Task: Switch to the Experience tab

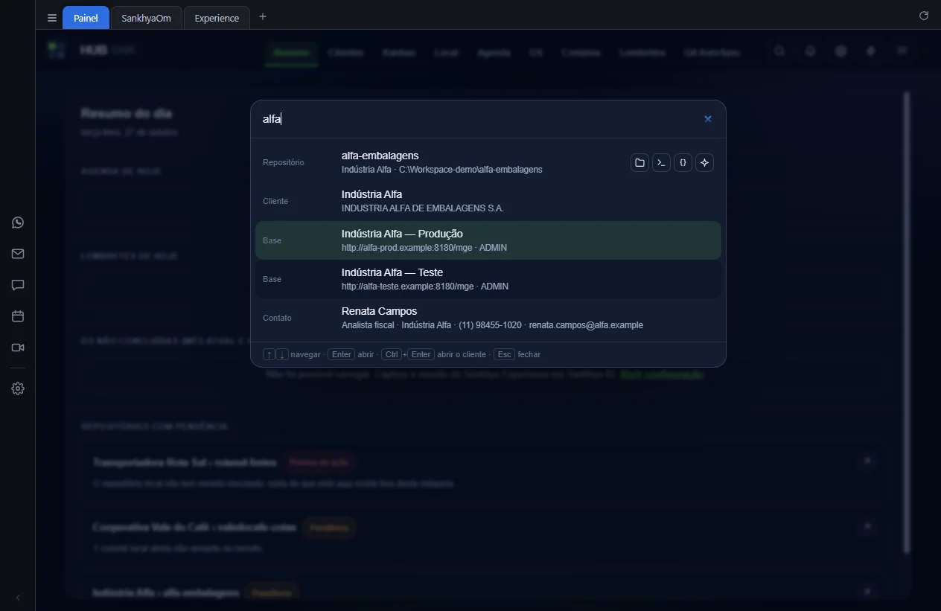Action: (x=217, y=18)
